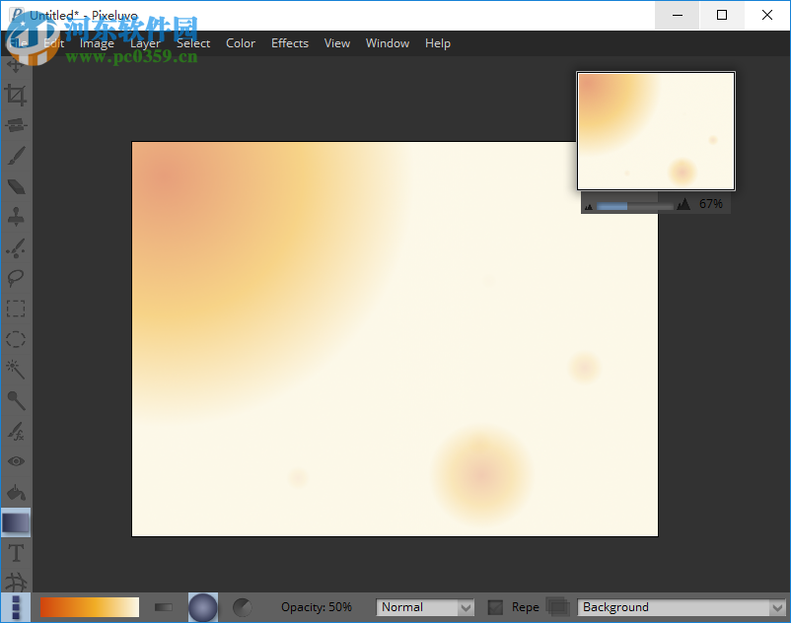Open the Normal blend mode dropdown
The height and width of the screenshot is (623, 791).
point(425,607)
